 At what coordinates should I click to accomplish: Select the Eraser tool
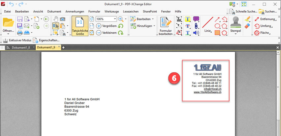(x=247, y=26)
